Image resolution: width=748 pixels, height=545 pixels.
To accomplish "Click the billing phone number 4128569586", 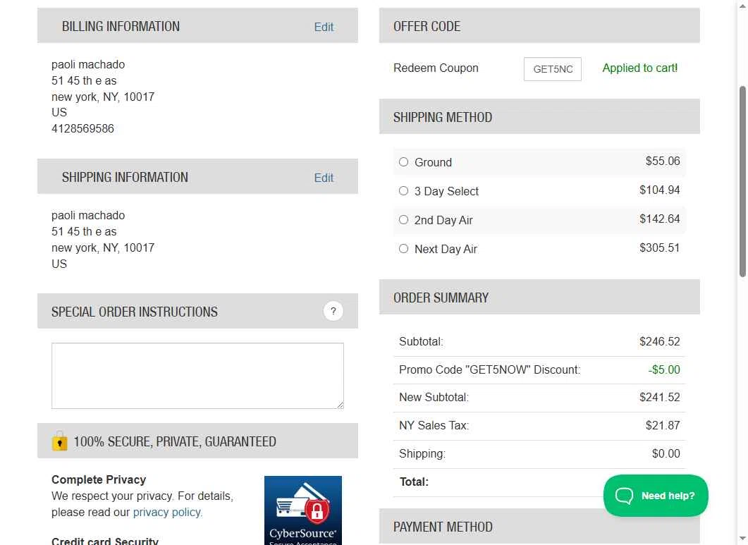I will pyautogui.click(x=82, y=128).
